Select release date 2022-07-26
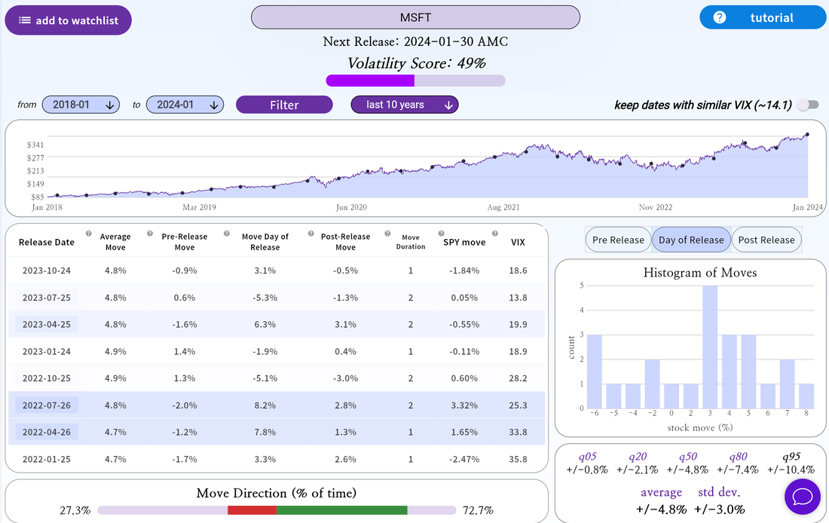 pos(47,405)
